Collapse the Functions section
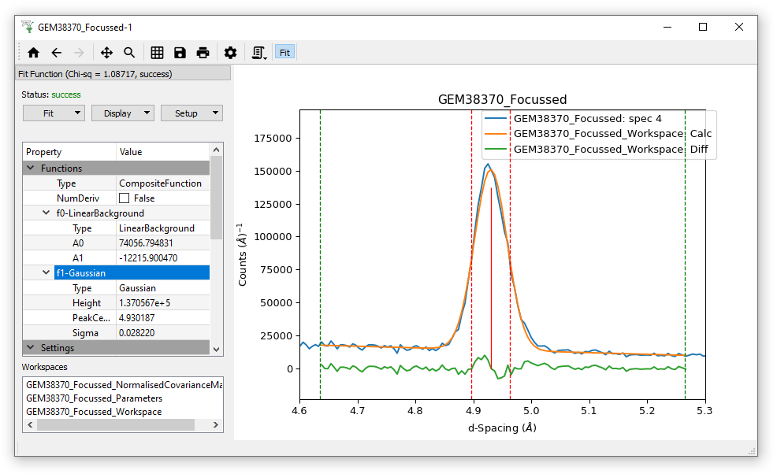This screenshot has height=474, width=777. [31, 168]
